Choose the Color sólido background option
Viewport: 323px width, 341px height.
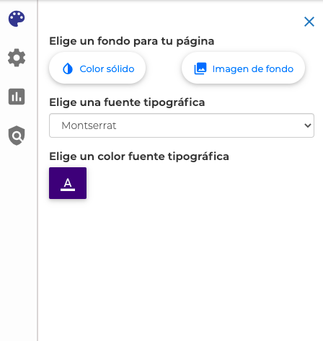pos(97,68)
